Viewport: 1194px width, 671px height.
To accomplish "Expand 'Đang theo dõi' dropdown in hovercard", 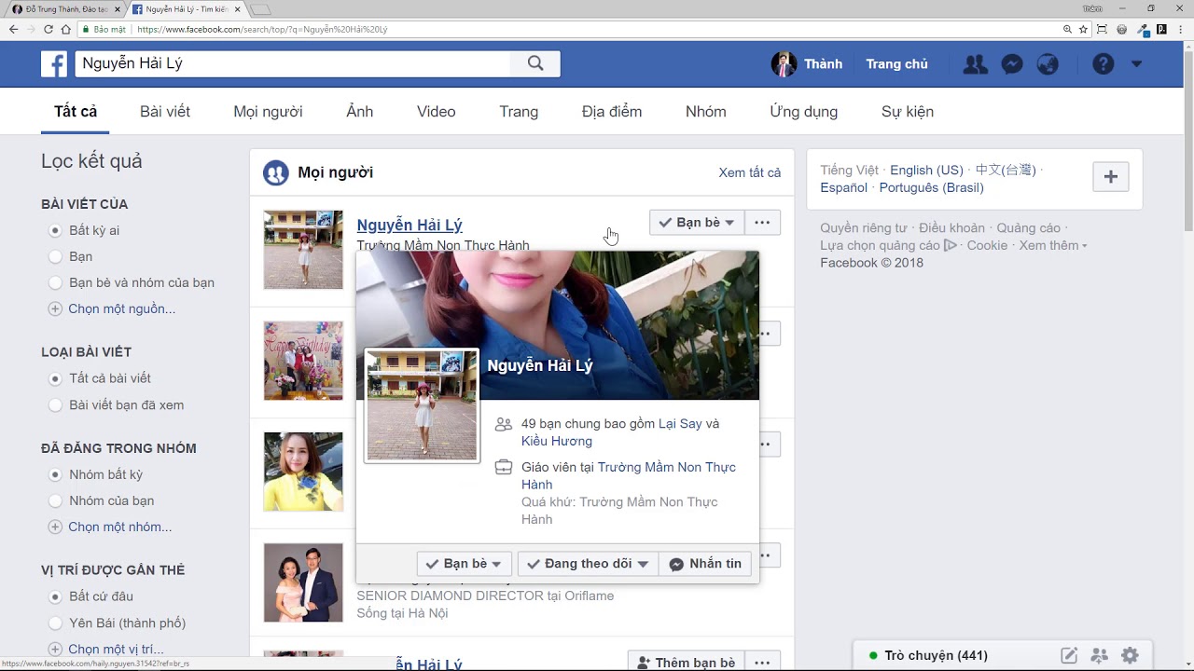I will tap(588, 564).
